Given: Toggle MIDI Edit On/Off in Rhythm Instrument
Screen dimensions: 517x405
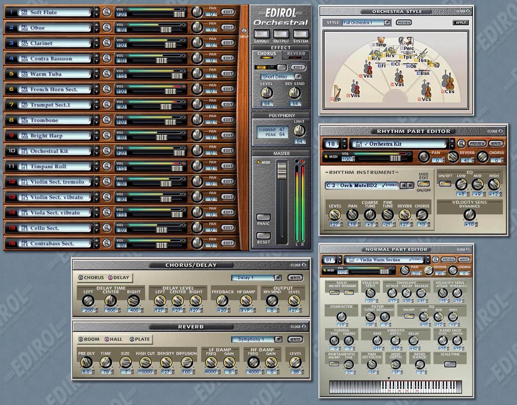Looking at the screenshot, I should (x=423, y=184).
